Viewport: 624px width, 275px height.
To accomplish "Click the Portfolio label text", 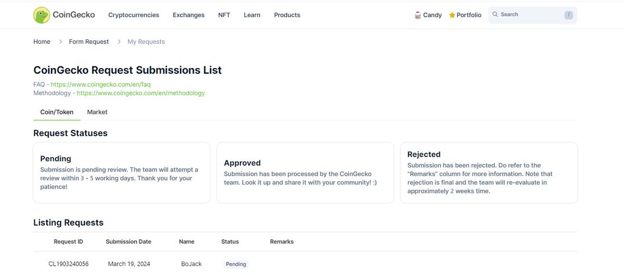I will click(469, 15).
